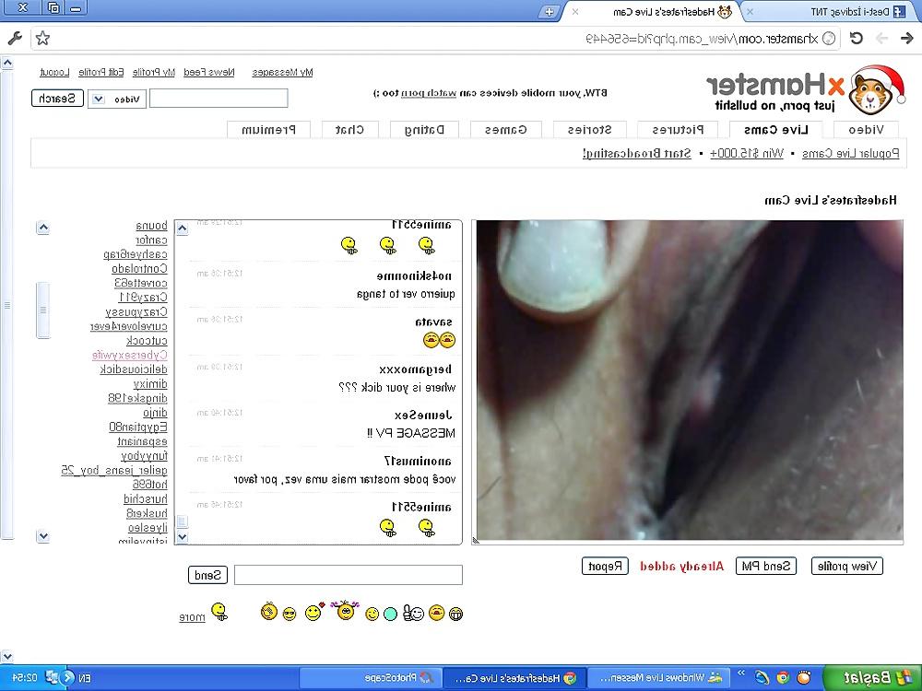Open user corvette63 in the user list
922x691 pixels.
(x=141, y=283)
